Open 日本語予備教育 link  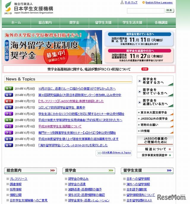pyautogui.click(x=137, y=190)
